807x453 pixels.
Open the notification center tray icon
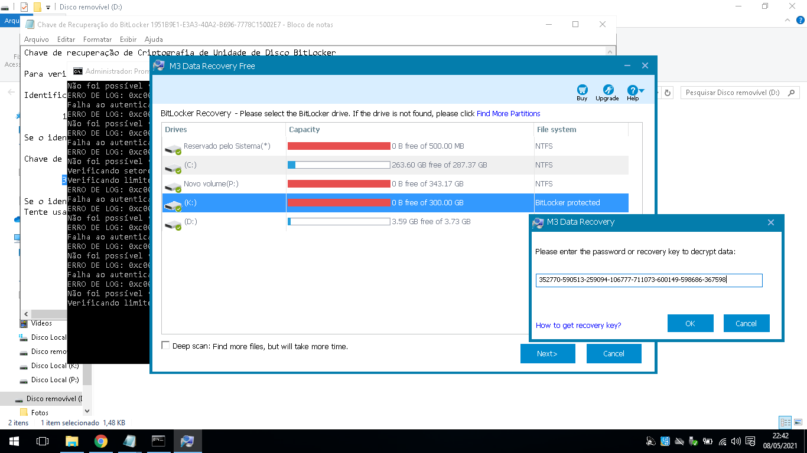750,441
